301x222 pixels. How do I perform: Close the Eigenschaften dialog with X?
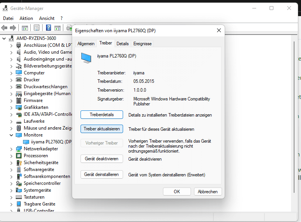click(219, 31)
